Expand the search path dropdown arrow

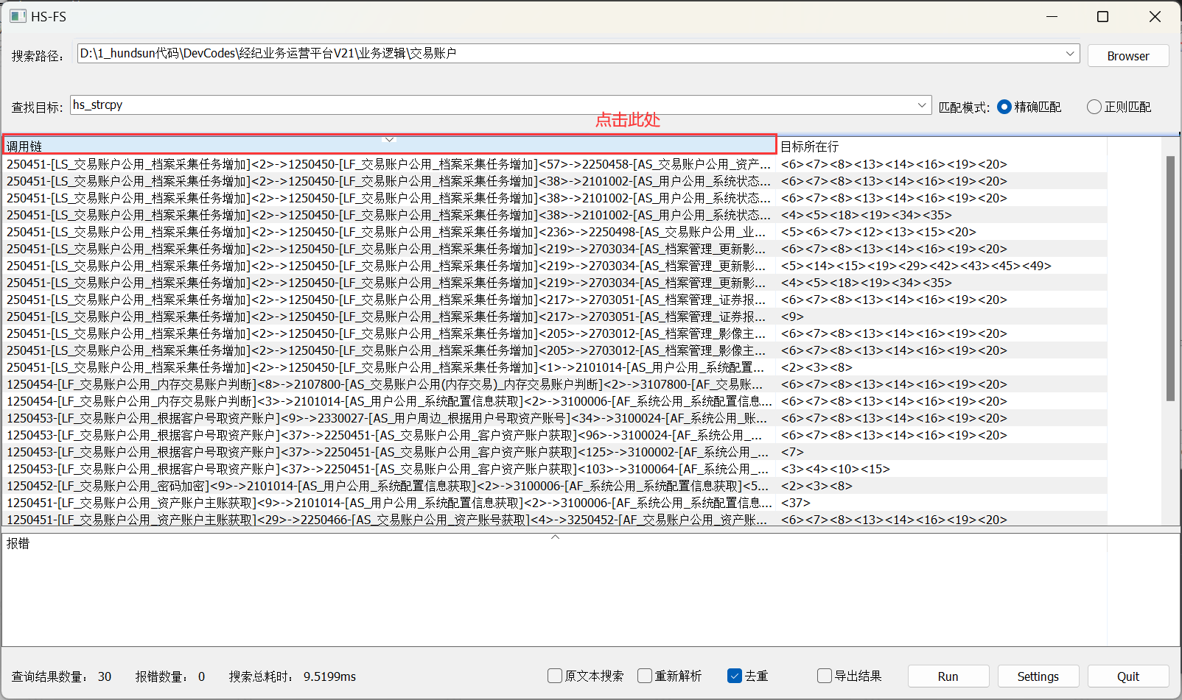(1069, 54)
